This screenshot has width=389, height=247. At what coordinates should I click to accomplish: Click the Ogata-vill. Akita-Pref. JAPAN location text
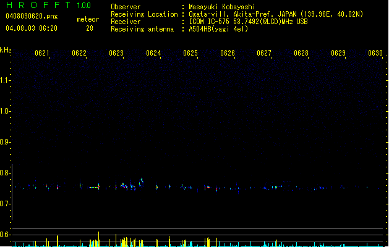[x=276, y=14]
